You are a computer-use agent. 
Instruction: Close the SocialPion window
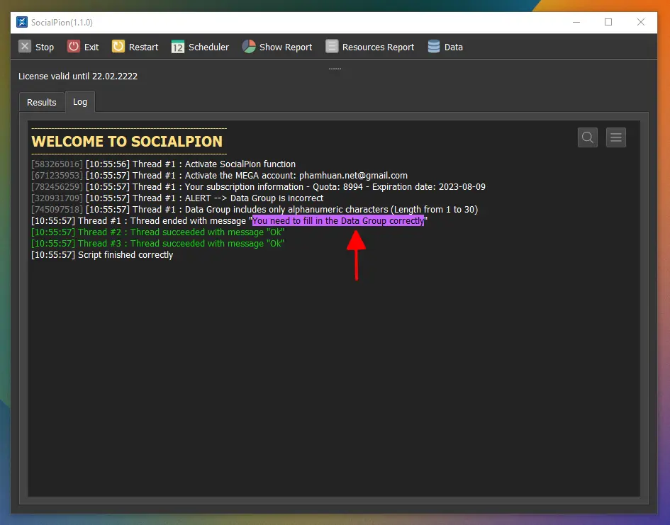(640, 22)
